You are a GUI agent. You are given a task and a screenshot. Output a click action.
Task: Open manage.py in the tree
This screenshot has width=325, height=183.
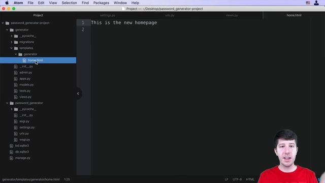tap(22, 158)
